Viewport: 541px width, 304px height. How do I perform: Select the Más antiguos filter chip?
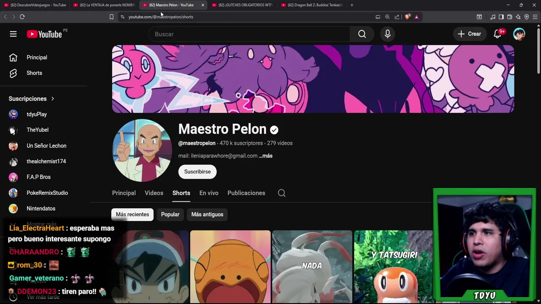(207, 214)
